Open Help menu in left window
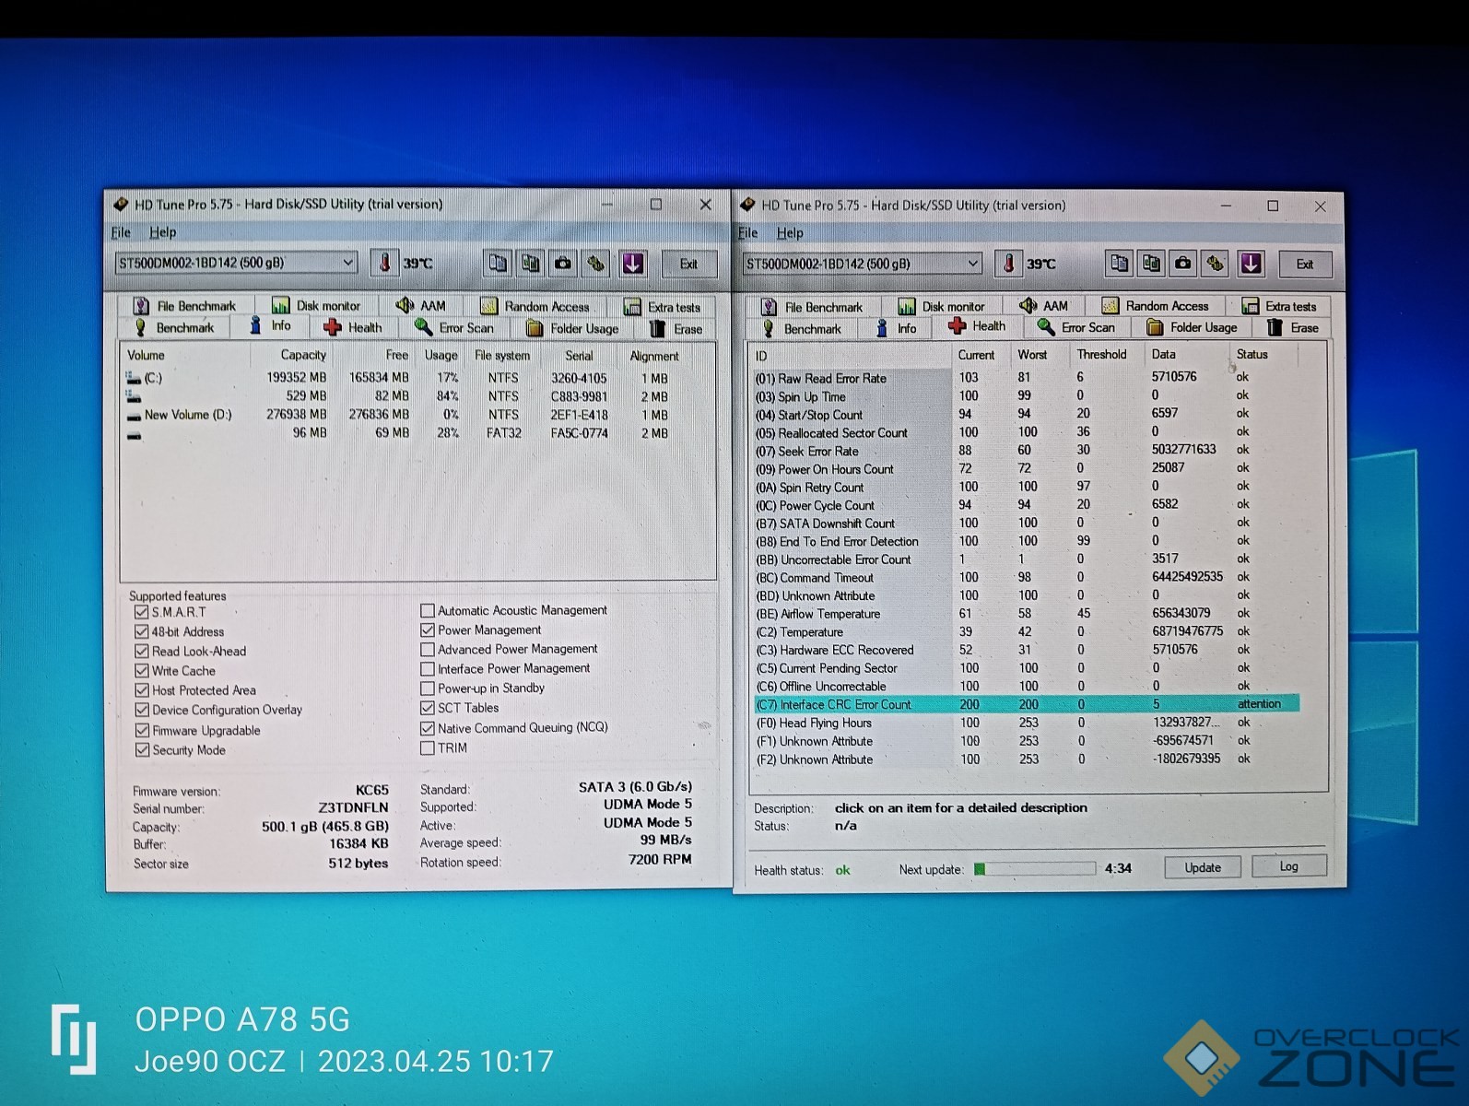Image resolution: width=1469 pixels, height=1106 pixels. pos(162,232)
